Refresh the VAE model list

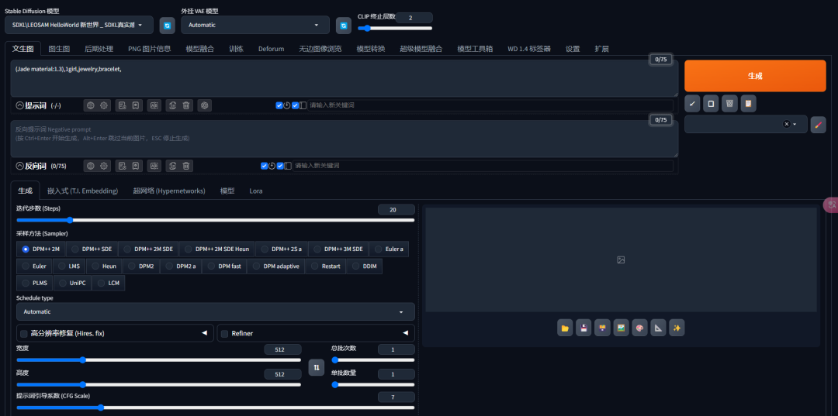(344, 25)
